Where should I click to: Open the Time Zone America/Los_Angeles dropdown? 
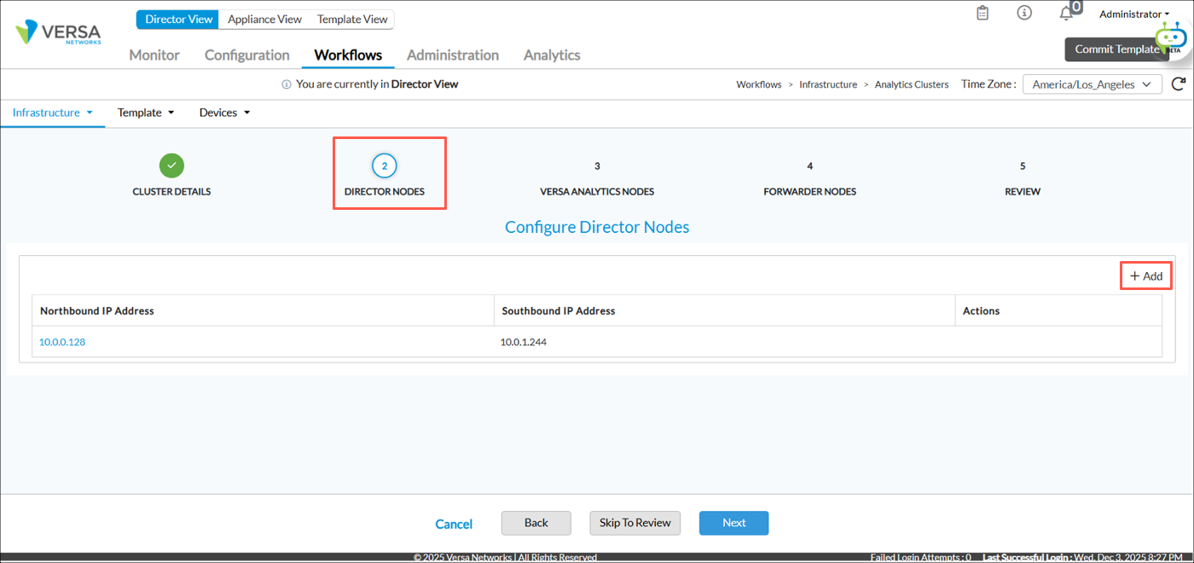1092,84
